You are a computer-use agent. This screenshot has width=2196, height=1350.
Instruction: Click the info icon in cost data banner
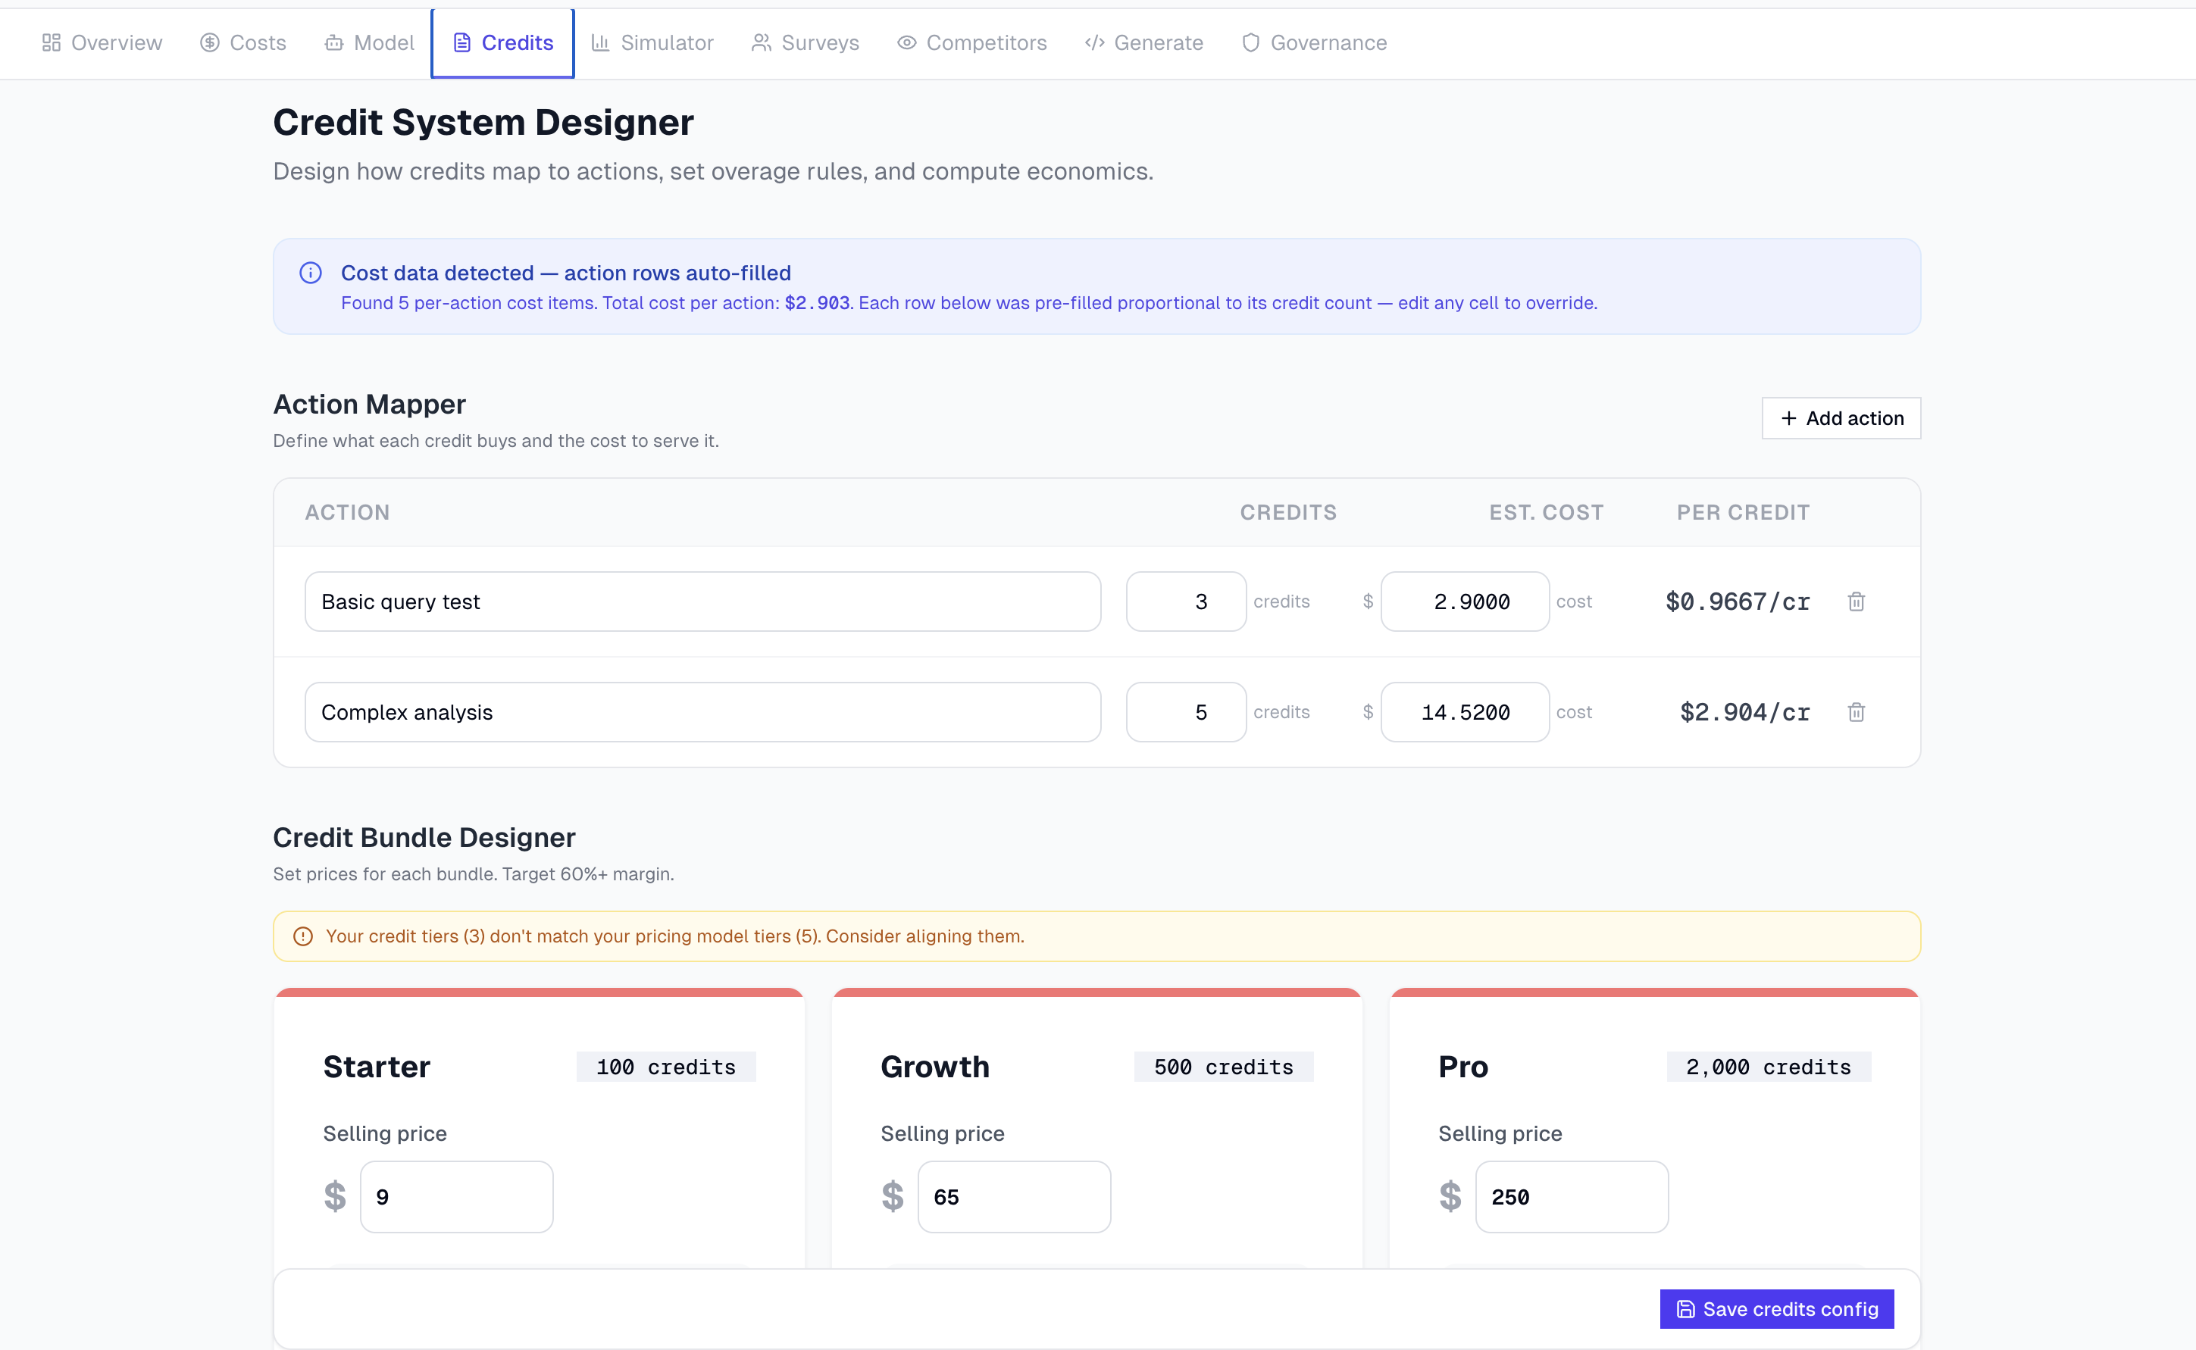[x=311, y=273]
